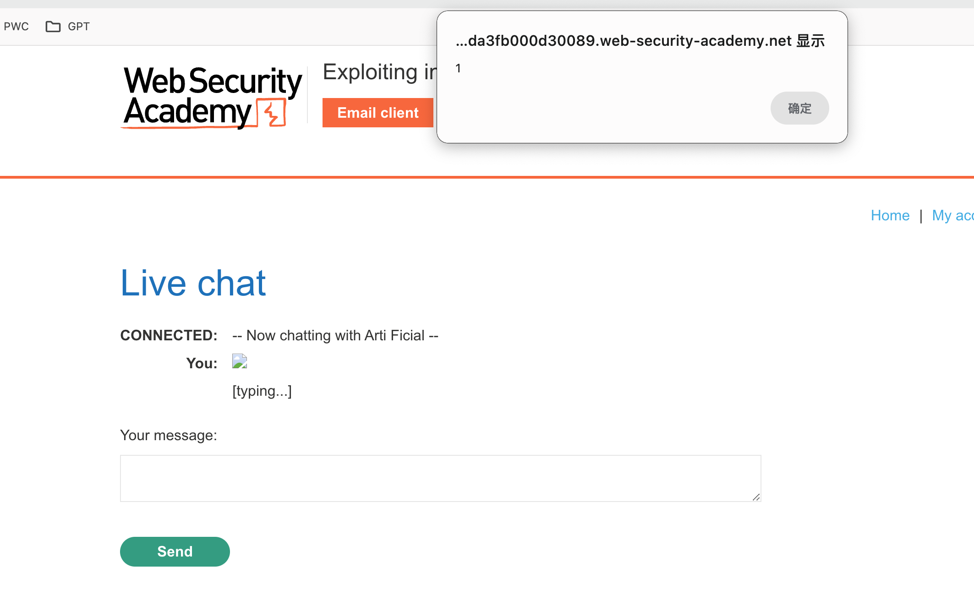Click the Web Security Academy logo text
This screenshot has height=595, width=974.
click(x=212, y=96)
